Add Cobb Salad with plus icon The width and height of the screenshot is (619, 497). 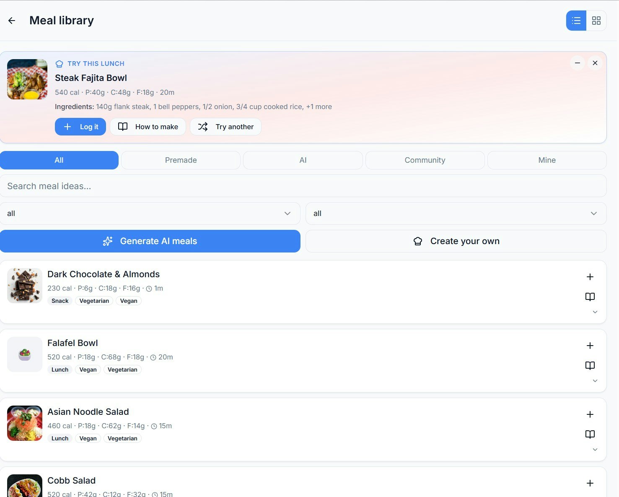coord(590,483)
